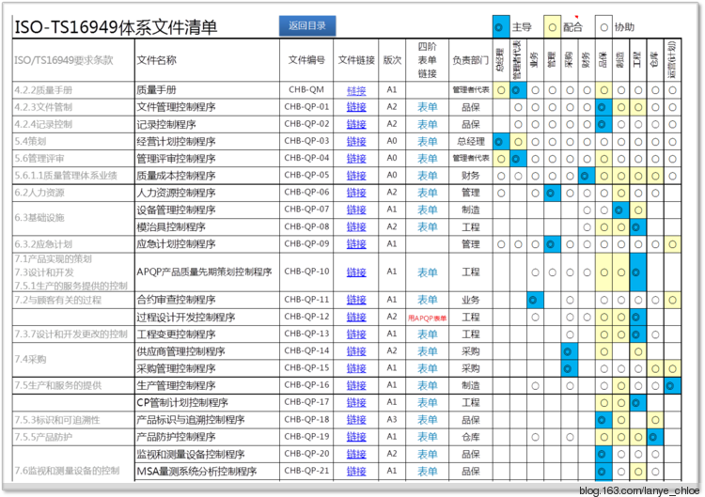
Task: Click the red 用APQP表单 cell
Action: pyautogui.click(x=427, y=318)
